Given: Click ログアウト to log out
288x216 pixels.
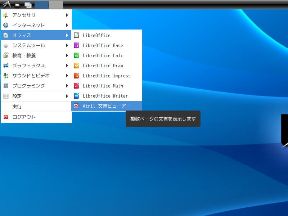Looking at the screenshot, I should 24,117.
